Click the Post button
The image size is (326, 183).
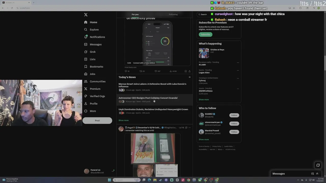[x=97, y=120]
